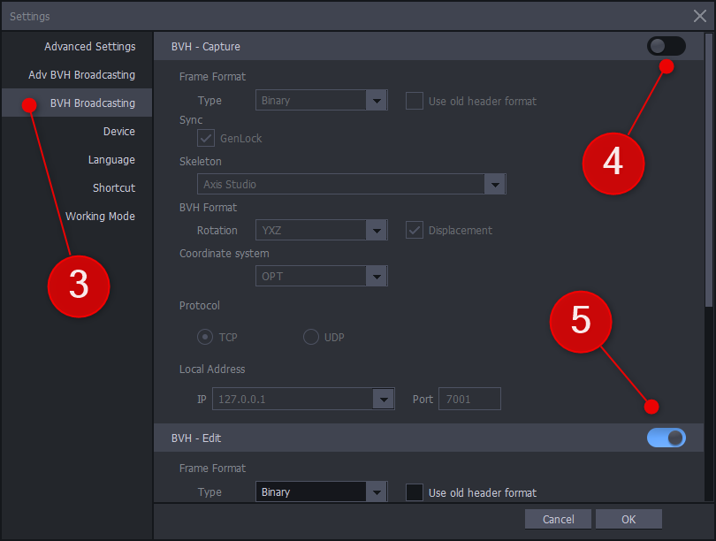Disable the BVH - Edit toggle
Screen dimensions: 716x541
click(x=666, y=438)
